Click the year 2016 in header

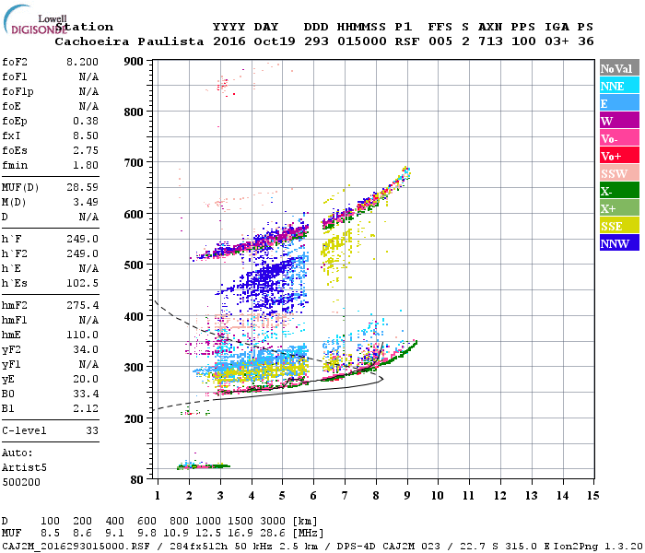[229, 41]
